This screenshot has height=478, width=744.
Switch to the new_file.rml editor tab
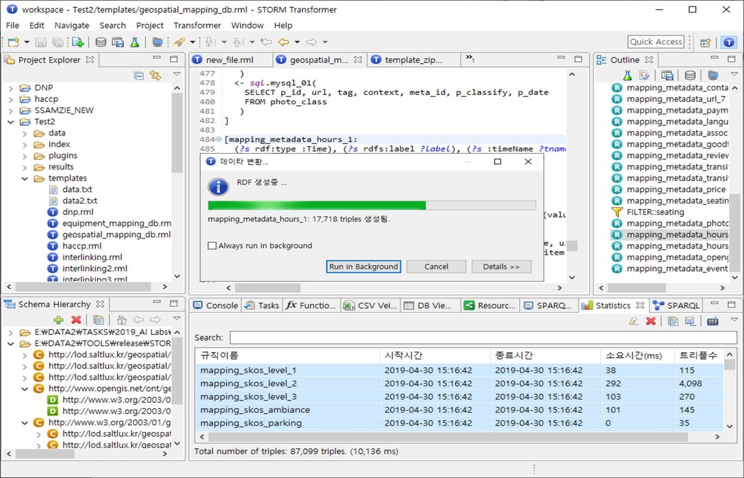tap(230, 59)
